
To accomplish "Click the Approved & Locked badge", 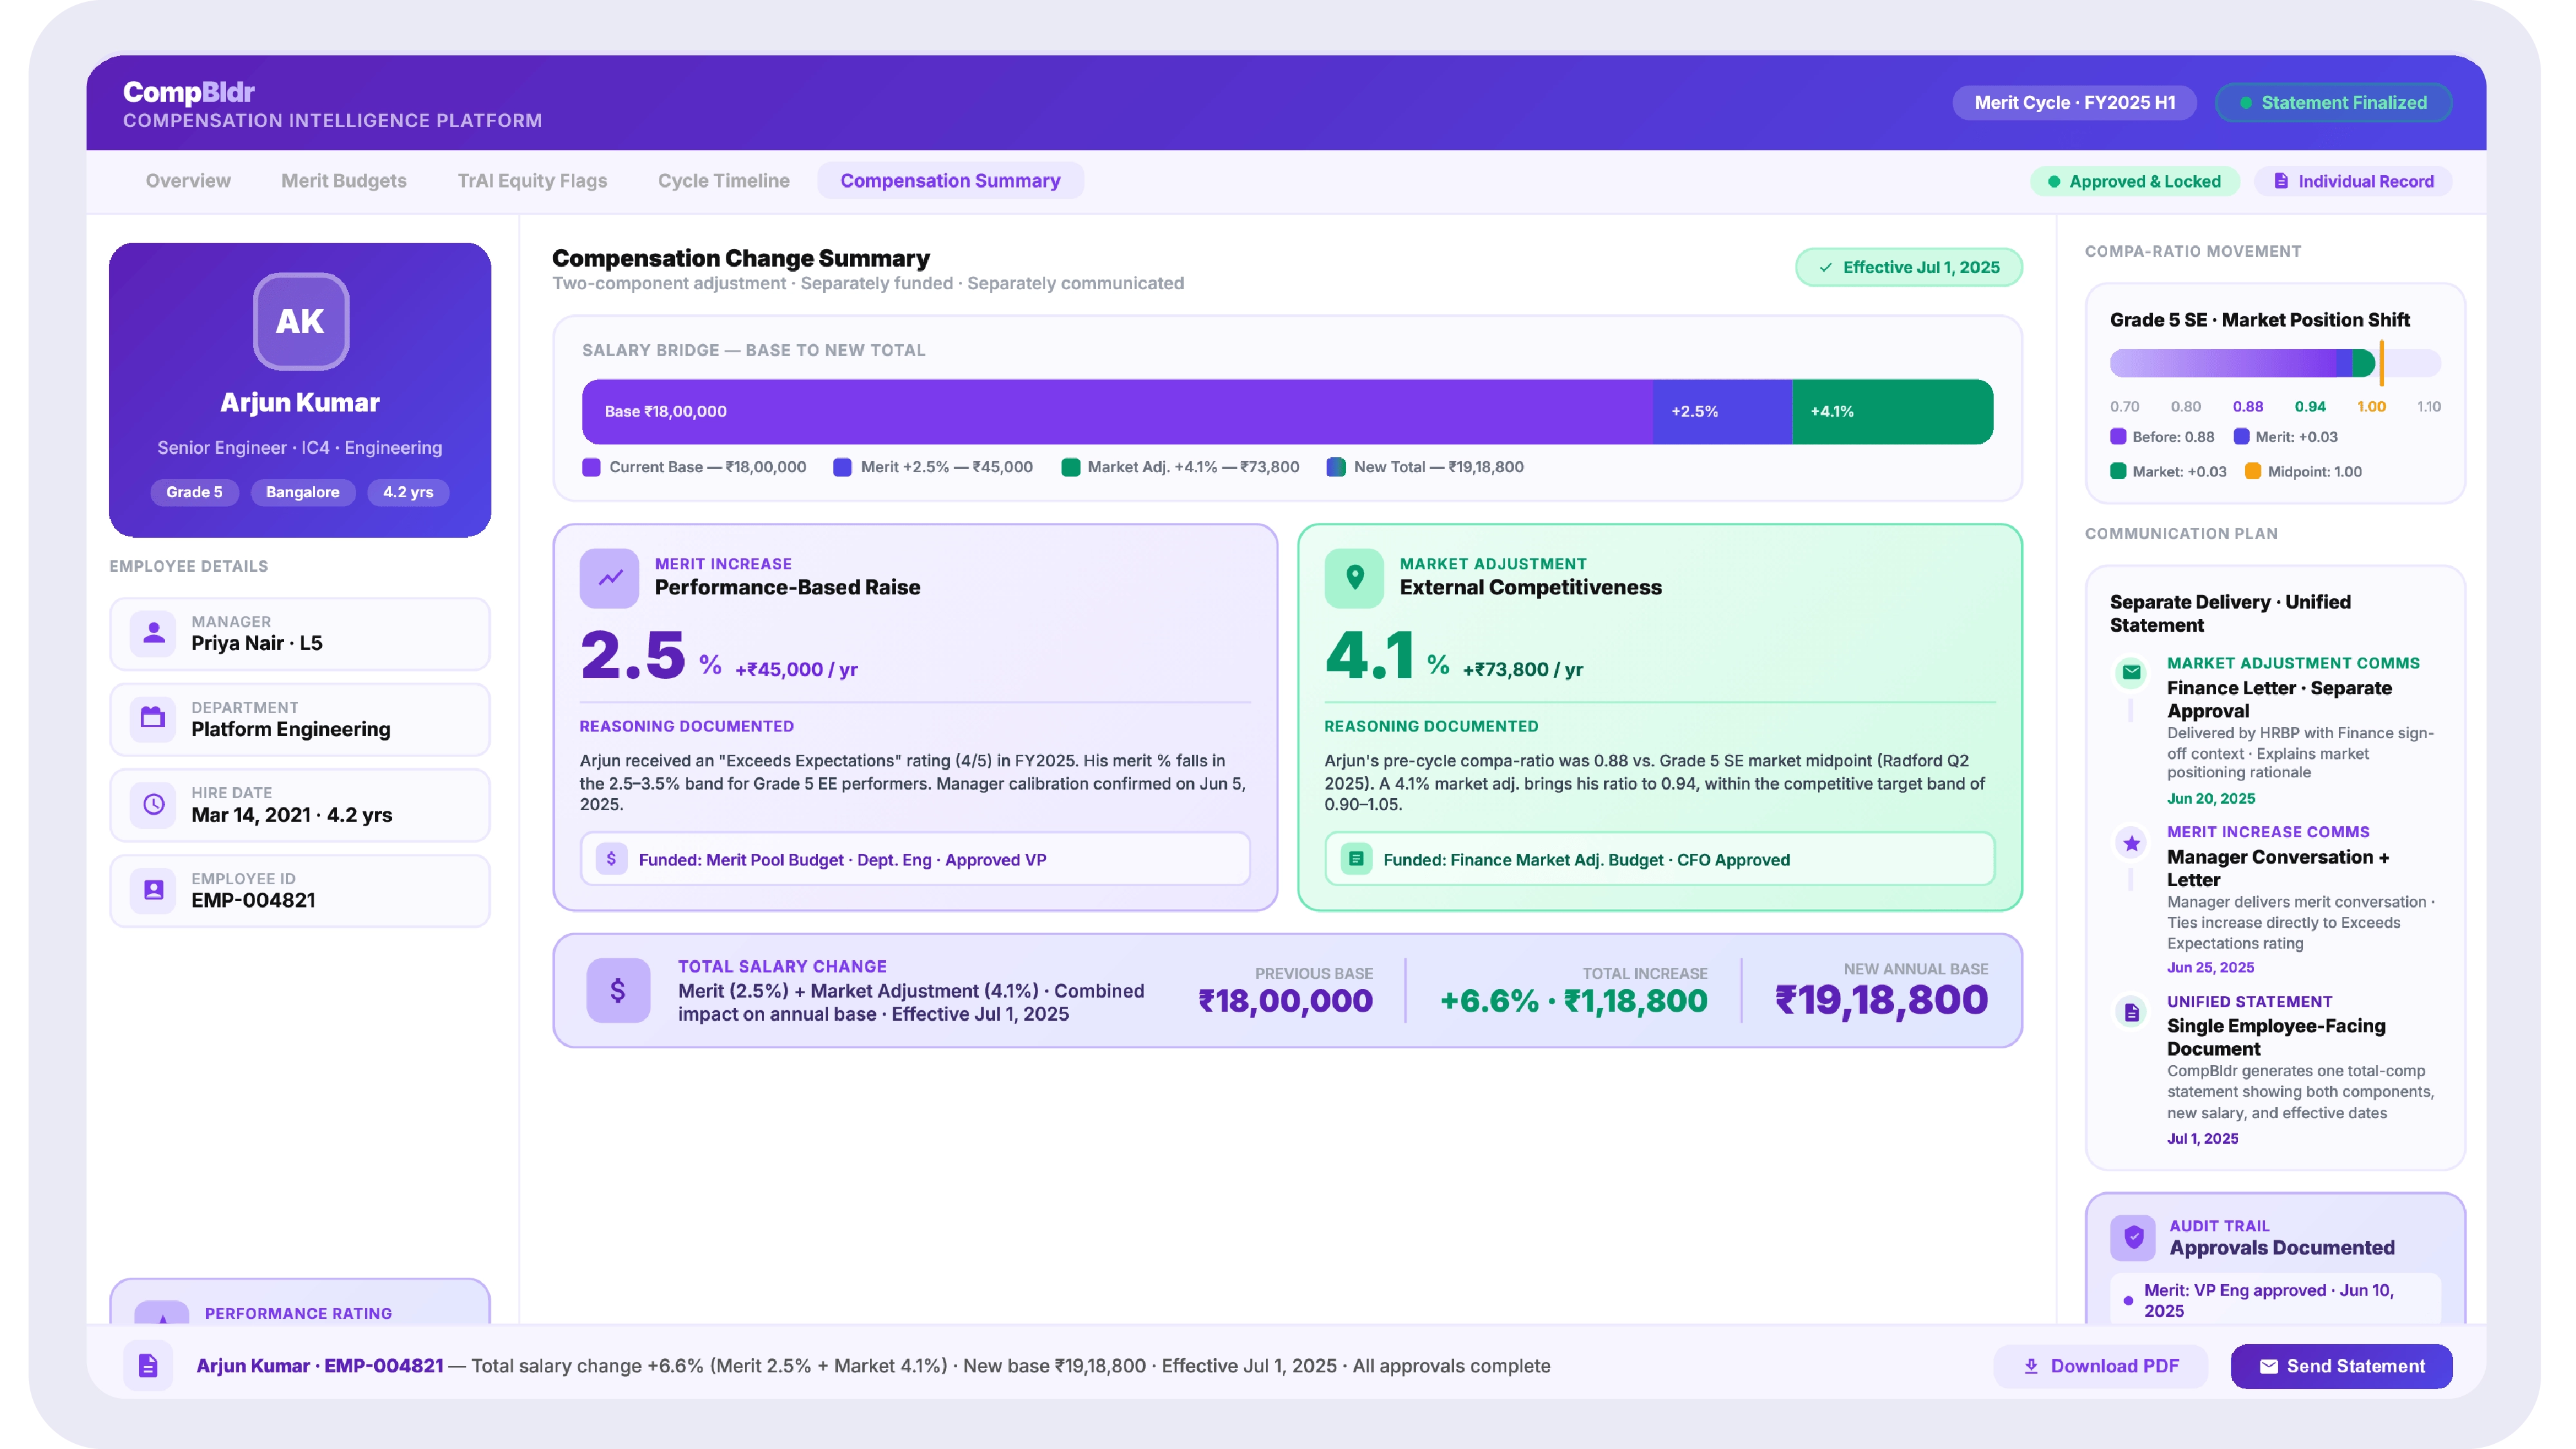I will coord(2134,181).
